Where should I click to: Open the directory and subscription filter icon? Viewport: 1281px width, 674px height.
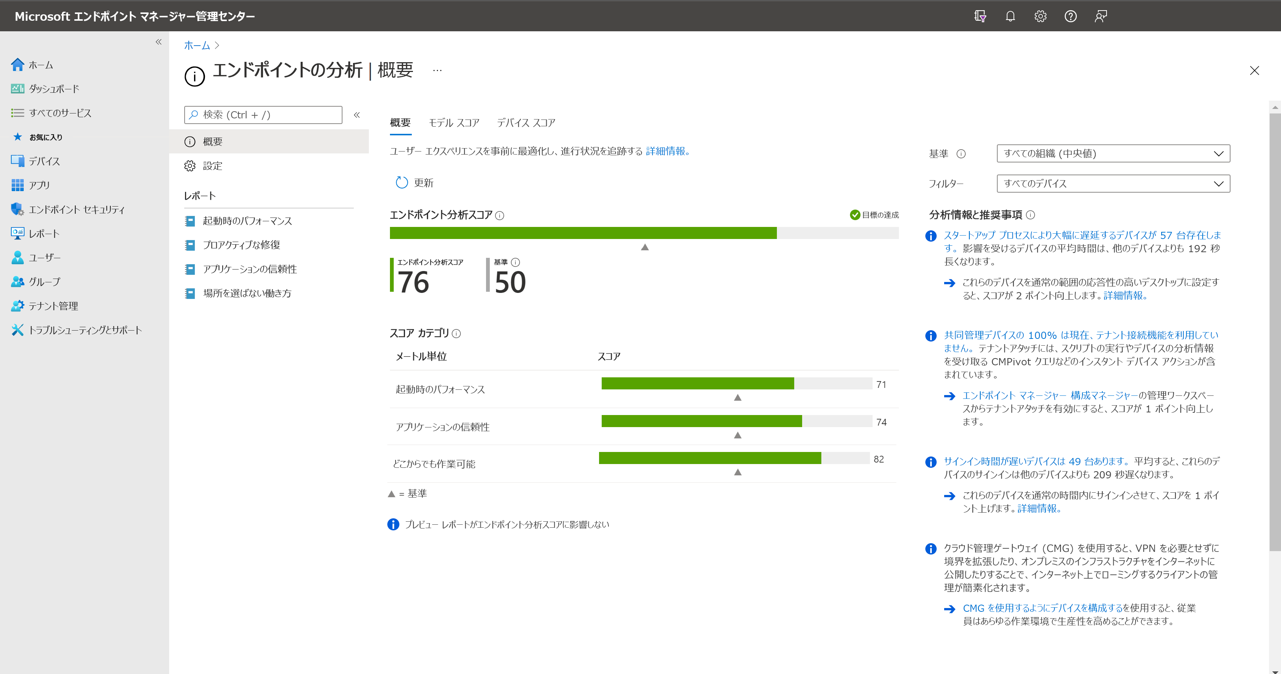(980, 17)
